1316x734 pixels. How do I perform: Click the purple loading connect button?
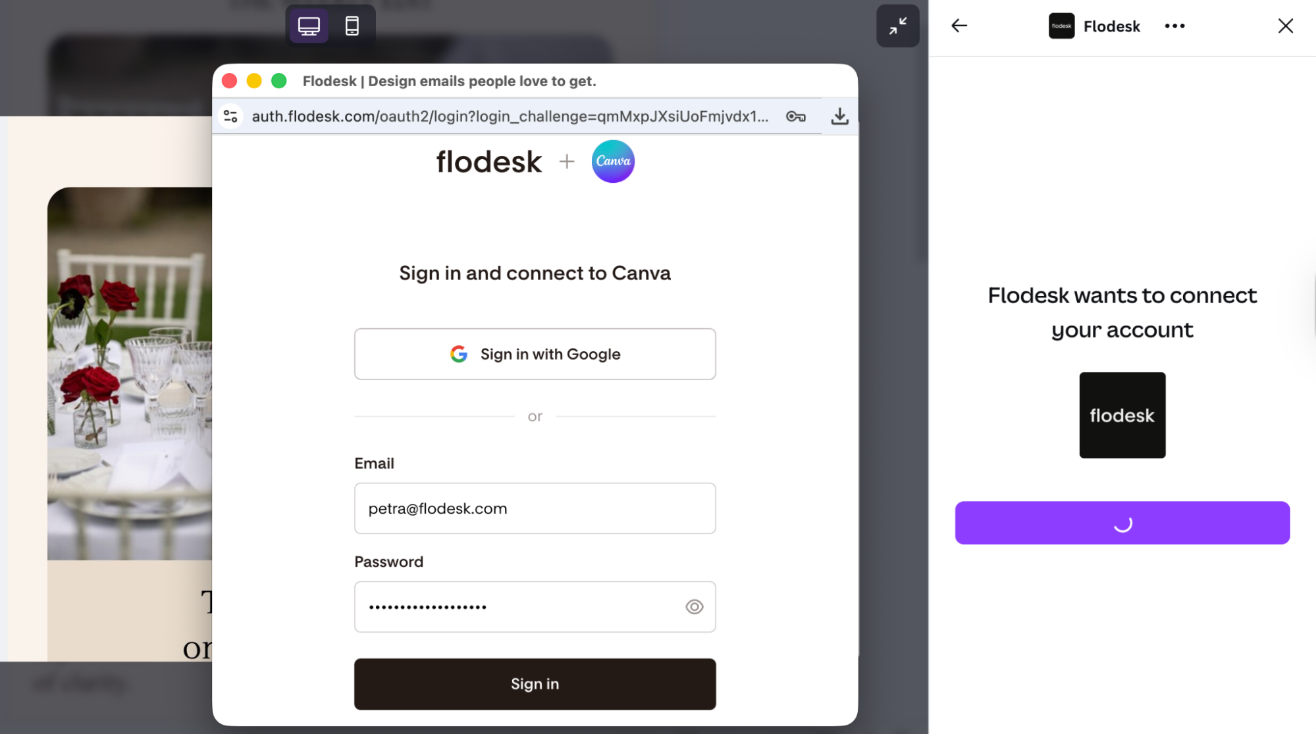tap(1122, 523)
